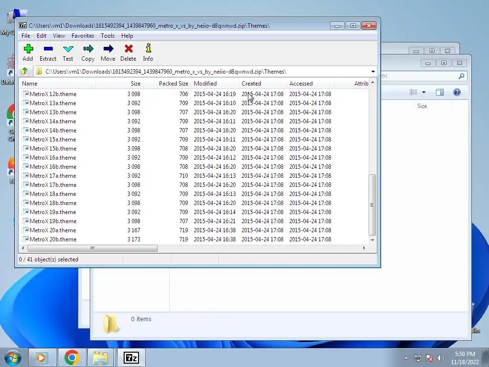Open the Action Center flag icon
This screenshot has height=367, width=489.
point(429,358)
